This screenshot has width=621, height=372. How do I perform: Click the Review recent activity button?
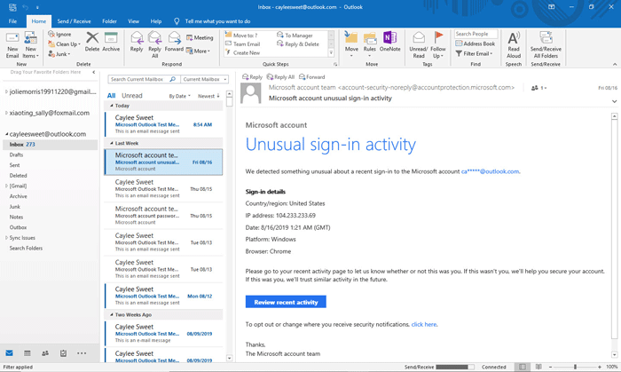(286, 302)
